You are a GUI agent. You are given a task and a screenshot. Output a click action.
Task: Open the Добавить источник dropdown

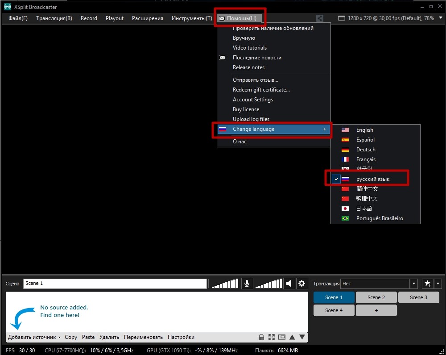[34, 337]
